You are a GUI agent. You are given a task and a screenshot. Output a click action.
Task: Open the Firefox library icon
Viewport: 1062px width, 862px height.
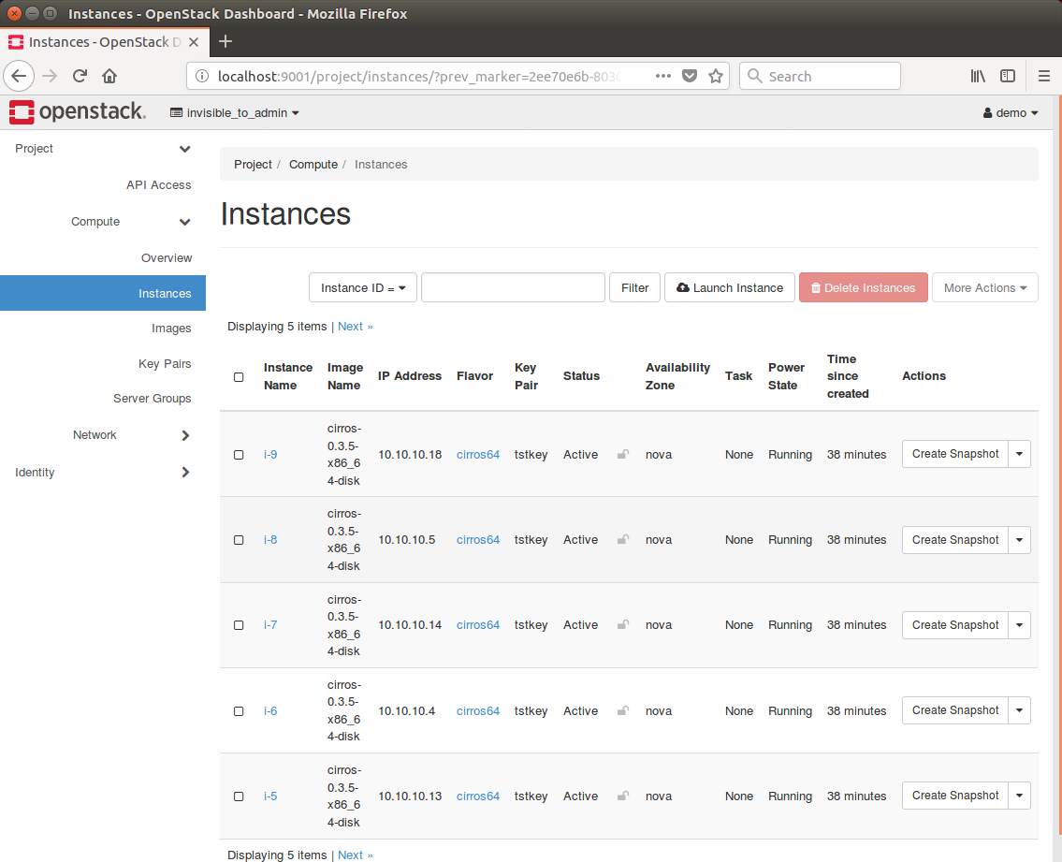(x=978, y=76)
